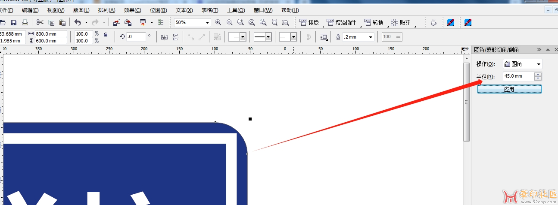558x205 pixels.
Task: Click the Mirror horizontally icon
Action: (164, 37)
